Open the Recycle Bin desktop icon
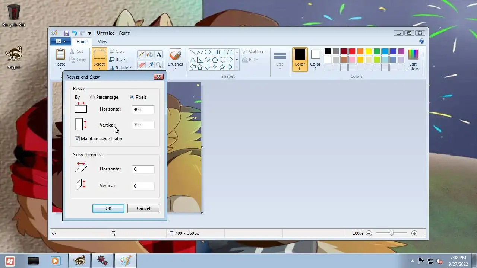The height and width of the screenshot is (268, 477). pos(14,16)
